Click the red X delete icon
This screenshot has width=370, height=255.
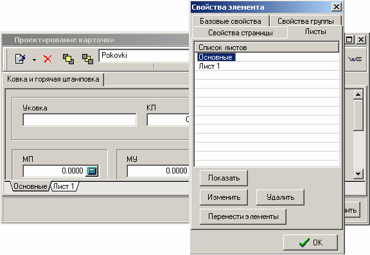48,59
